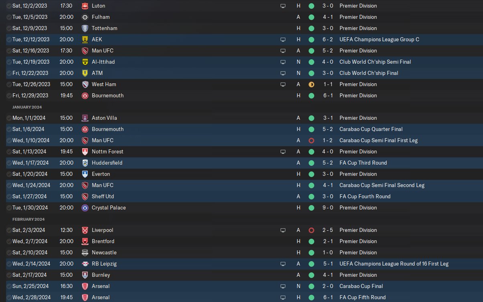
Task: Click the orange draw indicator for West Ham
Action: (x=311, y=85)
